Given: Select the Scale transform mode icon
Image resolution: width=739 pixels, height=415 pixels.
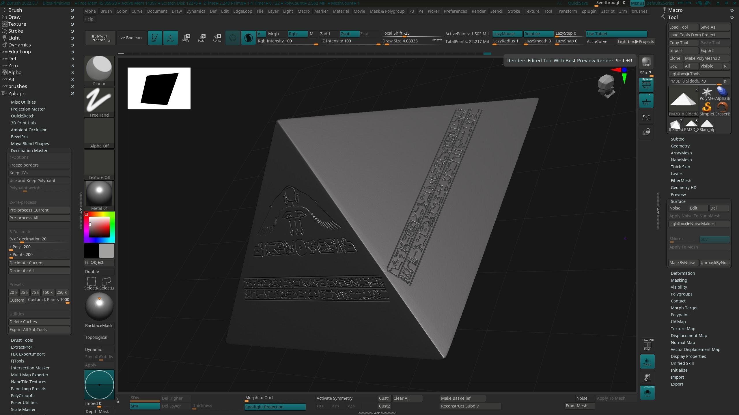Looking at the screenshot, I should click(x=201, y=38).
